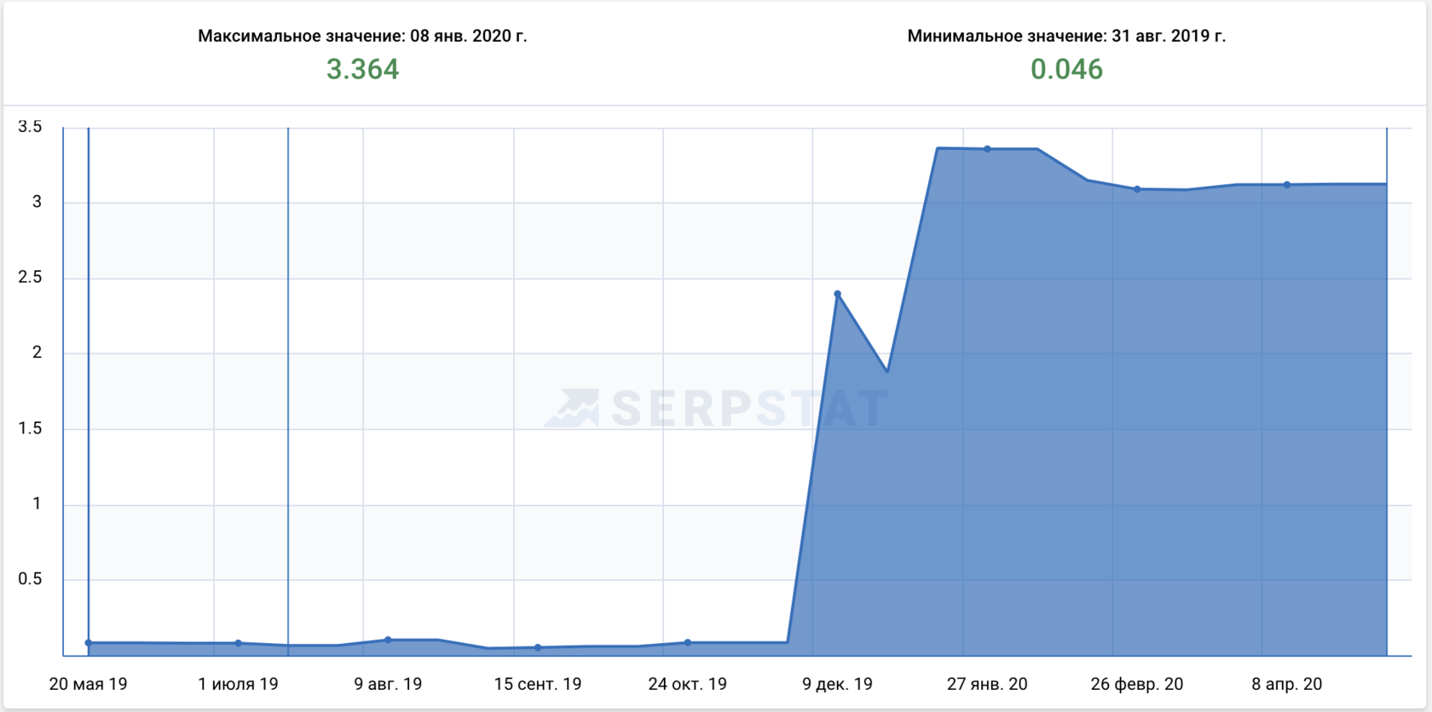This screenshot has height=712, width=1432.
Task: Click the data point at 24 окт. 19
Action: [x=688, y=643]
